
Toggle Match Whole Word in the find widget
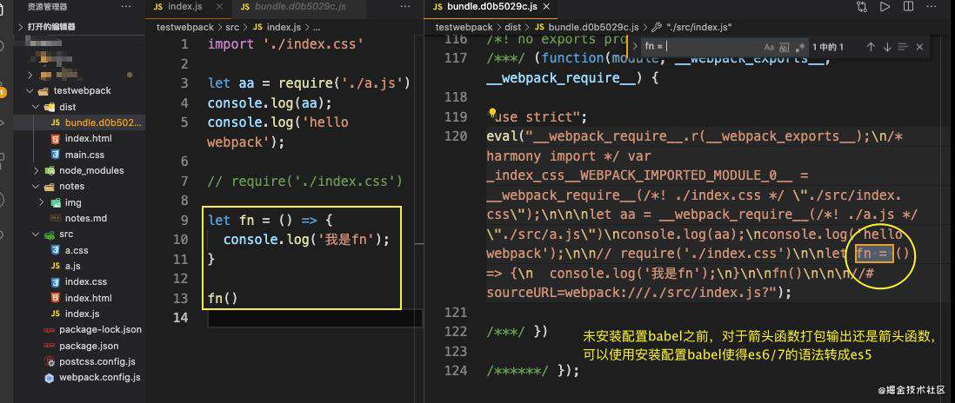pyautogui.click(x=785, y=47)
